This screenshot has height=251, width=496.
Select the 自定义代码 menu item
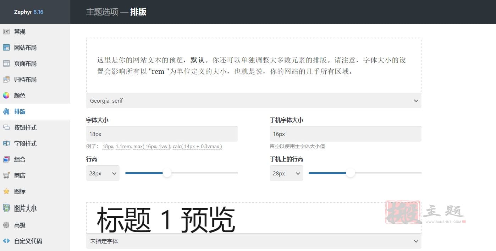point(35,241)
